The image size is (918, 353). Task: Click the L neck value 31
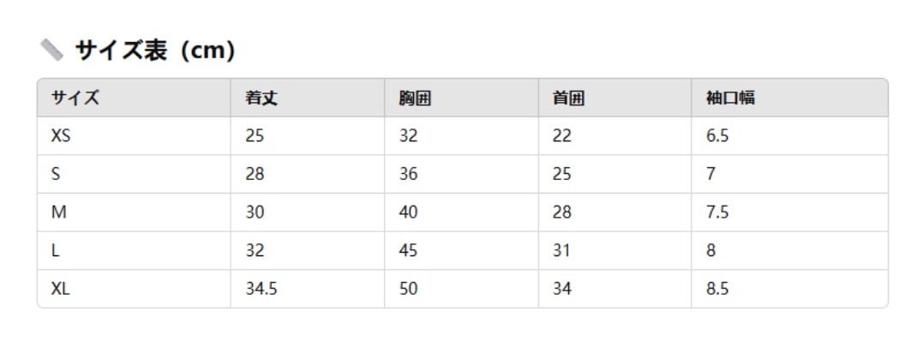[561, 251]
